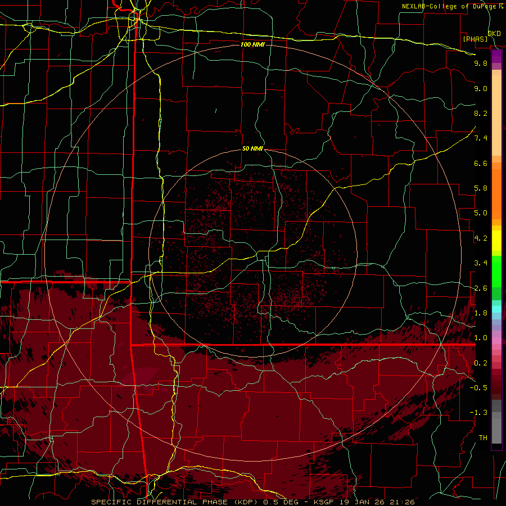The width and height of the screenshot is (506, 506).
Task: Click the 5.8 value on color scale
Action: pos(481,188)
